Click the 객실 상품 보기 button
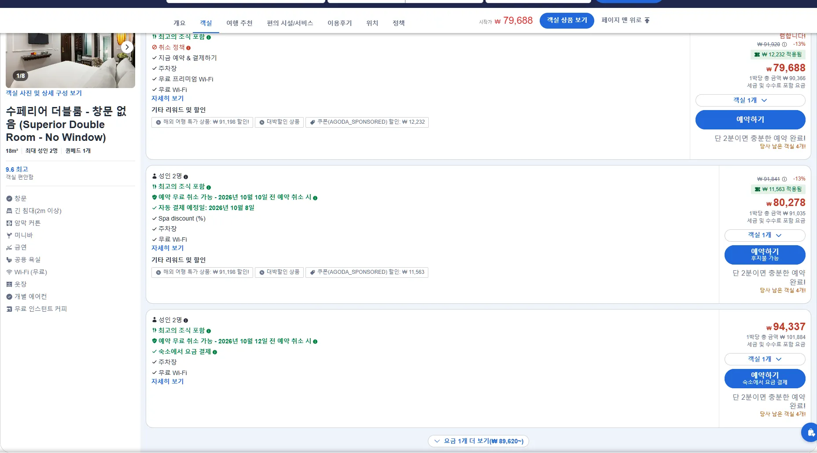The height and width of the screenshot is (453, 817). [567, 20]
